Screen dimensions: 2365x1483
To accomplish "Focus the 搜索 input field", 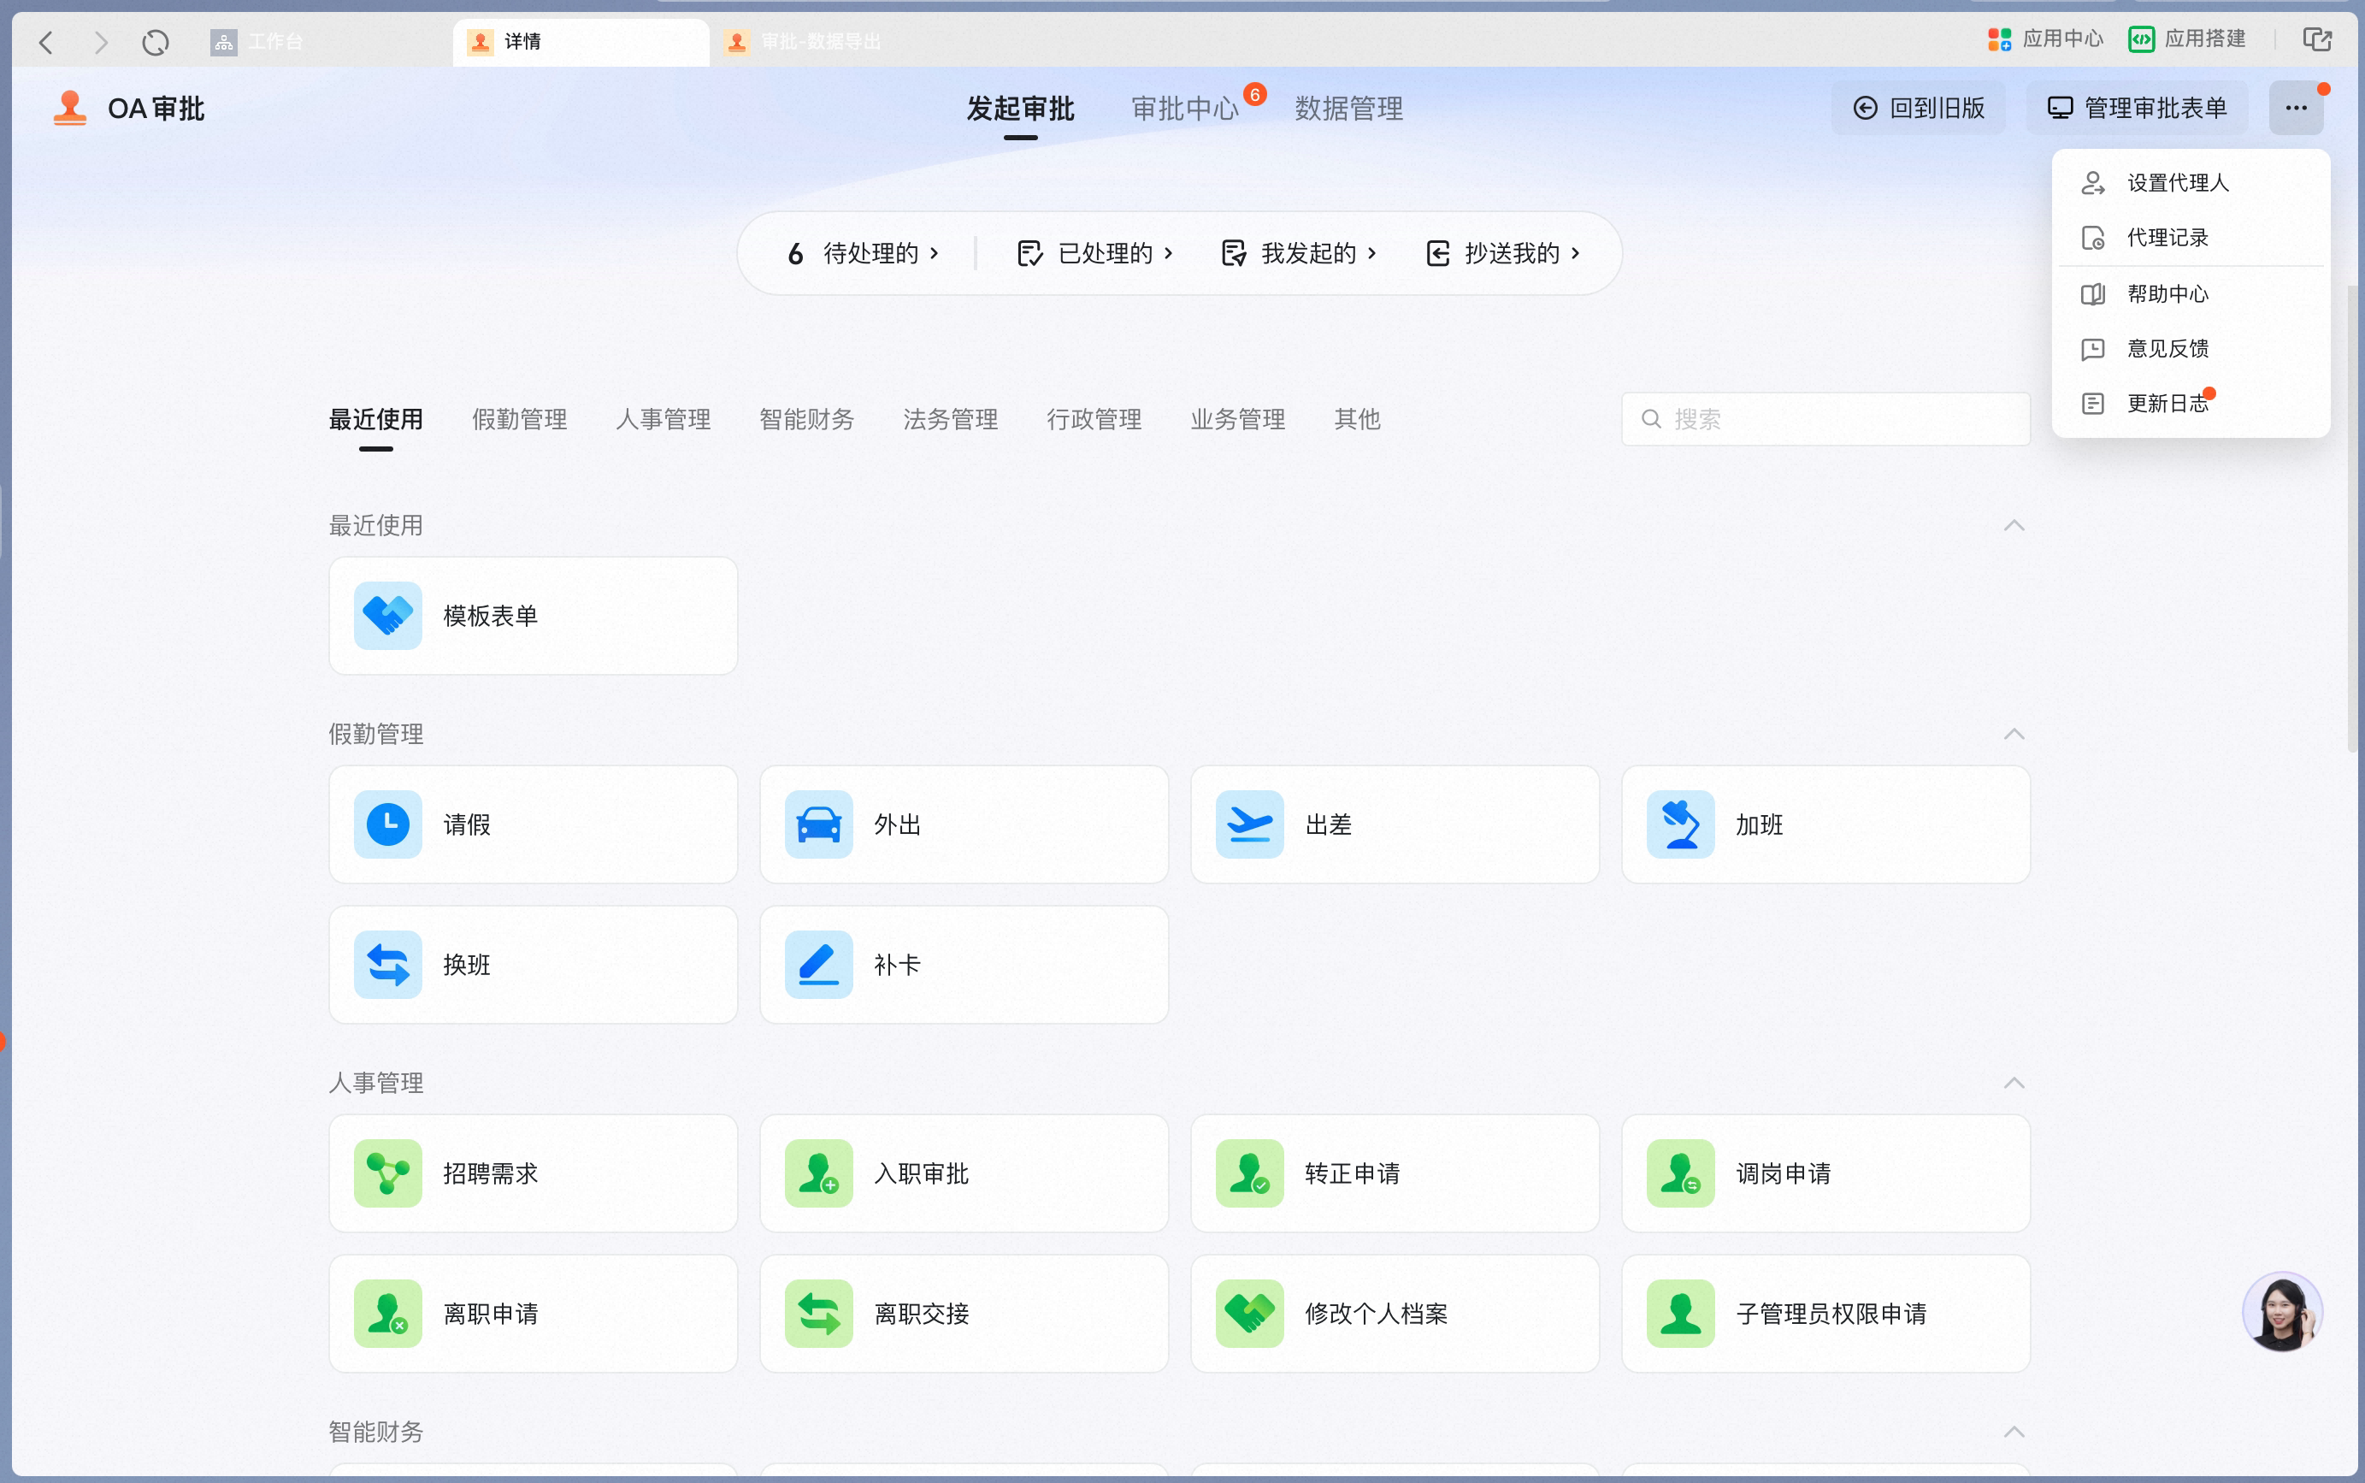I will pos(1825,419).
